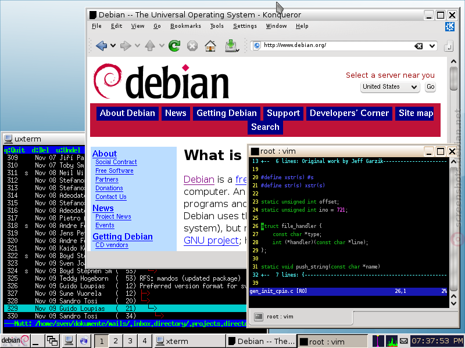465x348 pixels.
Task: Open the About Debian nav link
Action: click(127, 113)
